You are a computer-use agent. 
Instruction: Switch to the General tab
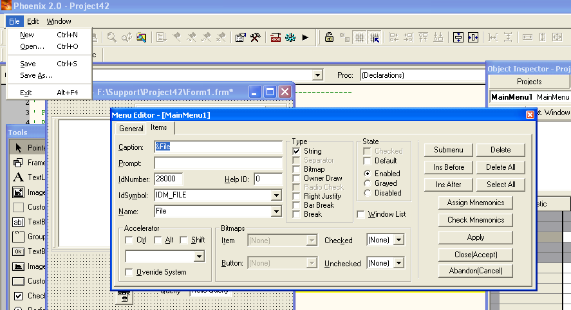point(131,129)
